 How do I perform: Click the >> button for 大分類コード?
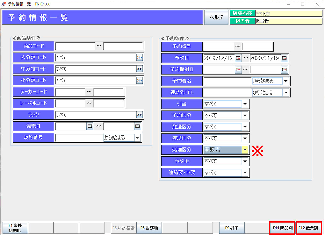coord(140,58)
